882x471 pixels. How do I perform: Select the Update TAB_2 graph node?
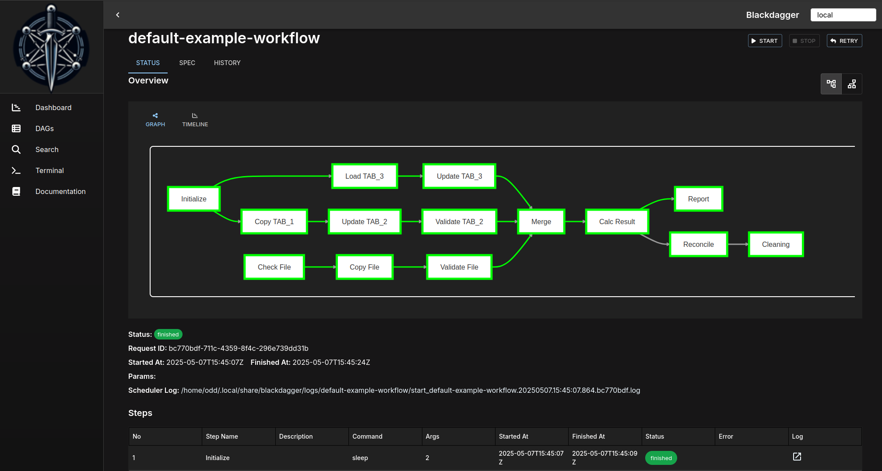pos(365,222)
